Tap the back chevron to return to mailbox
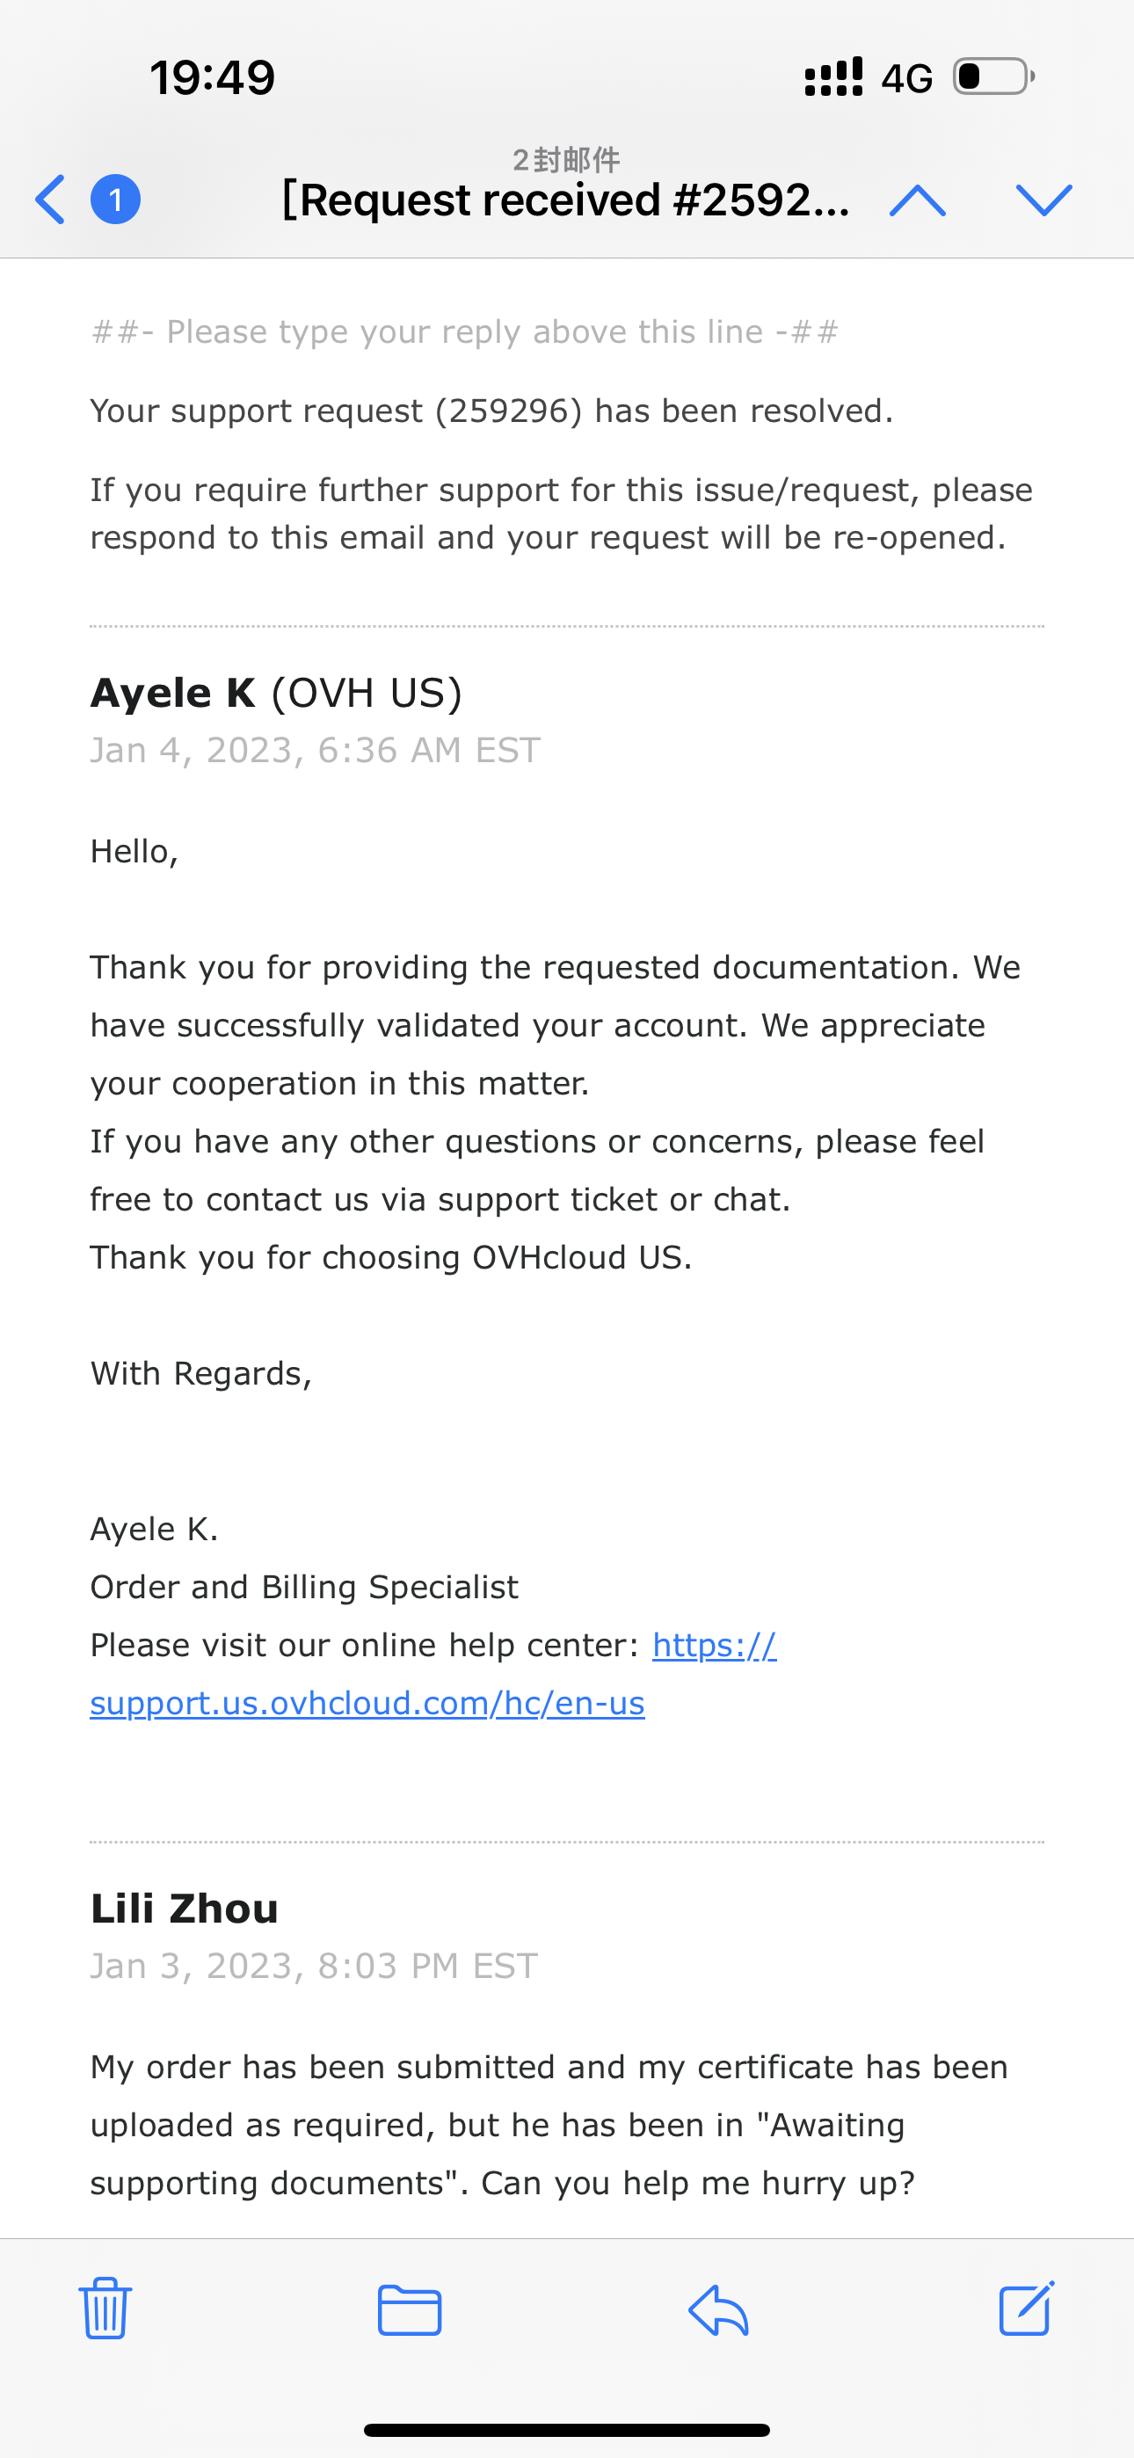The height and width of the screenshot is (2458, 1134). [x=51, y=200]
